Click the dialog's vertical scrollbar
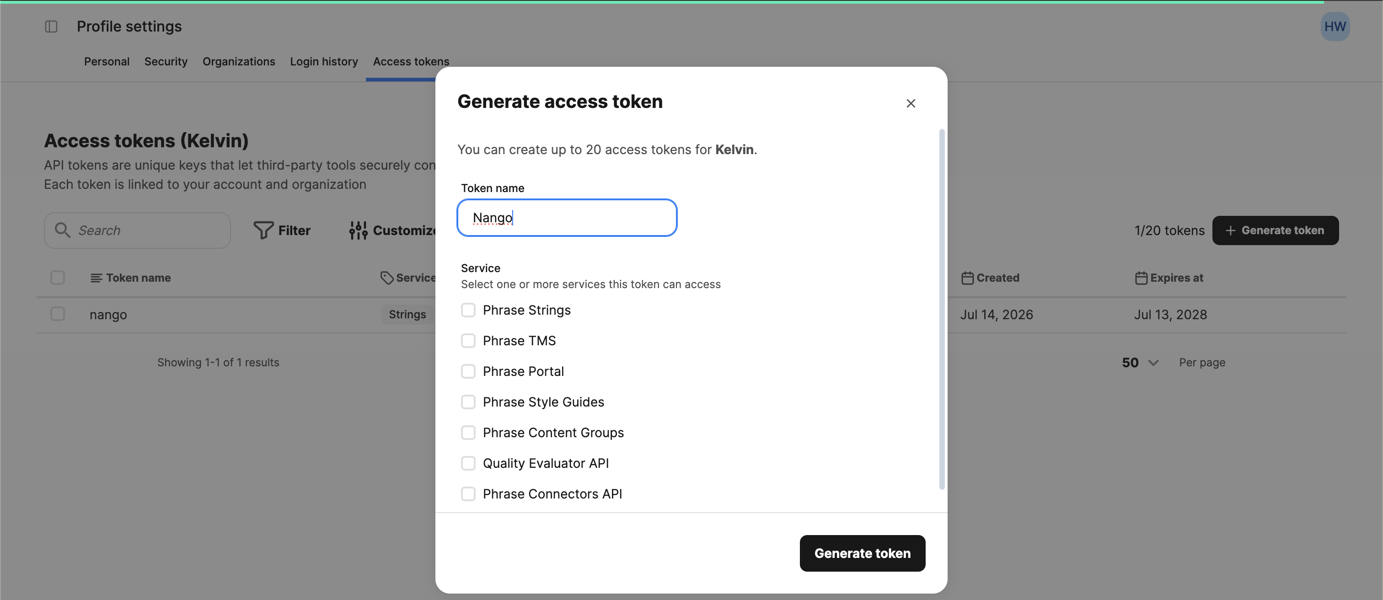The image size is (1383, 600). point(942,309)
